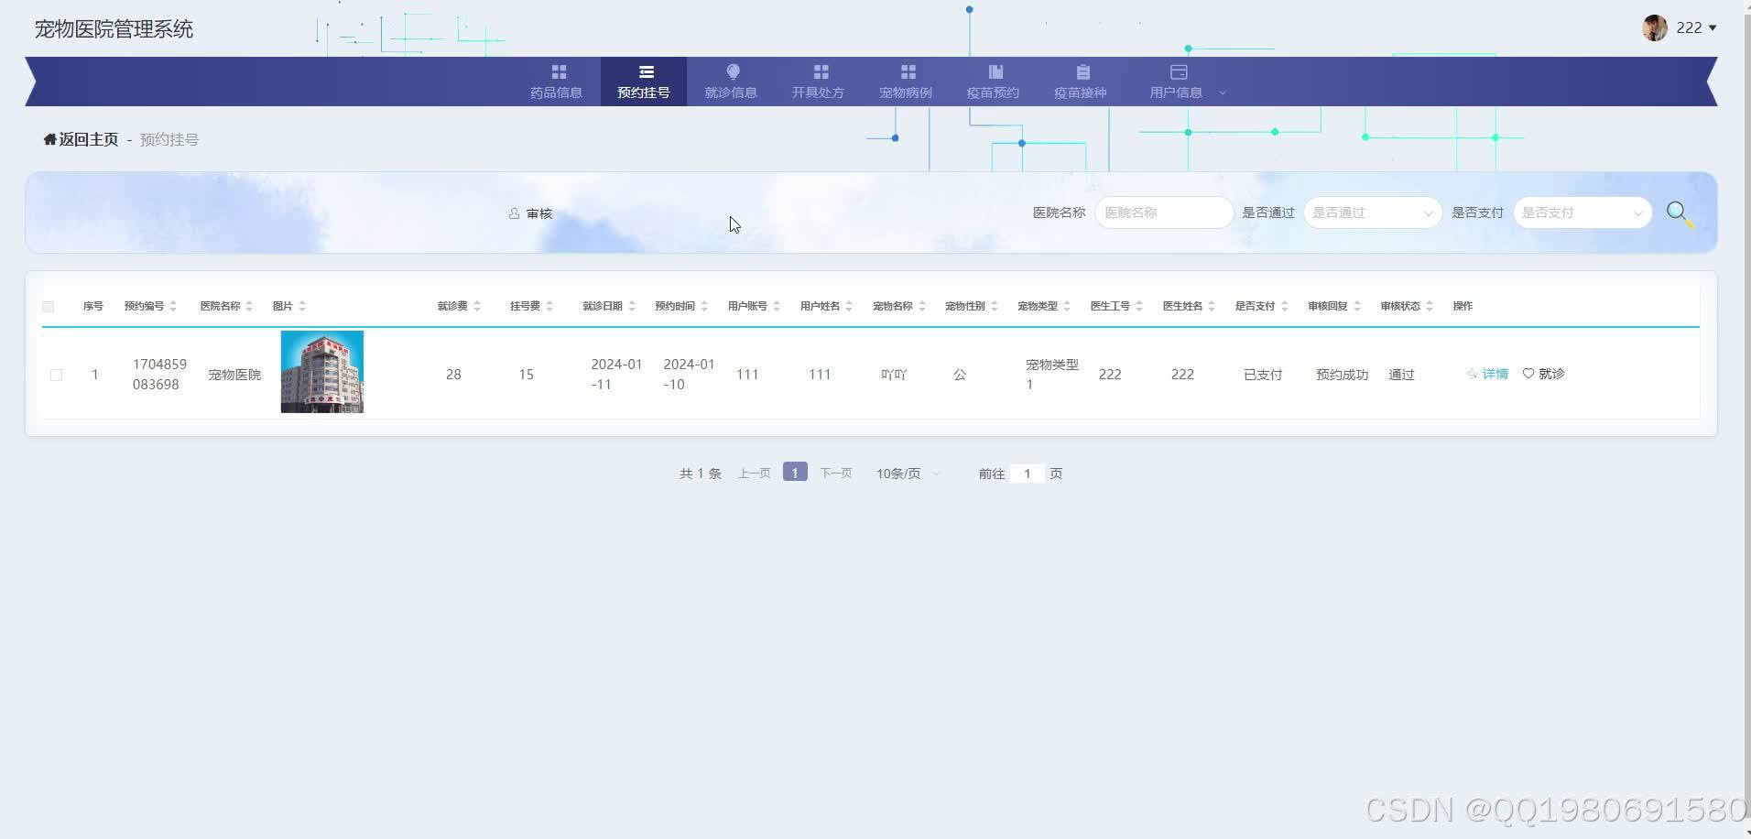Image resolution: width=1751 pixels, height=839 pixels.
Task: Open the 开具处方 module icon
Action: pos(818,71)
